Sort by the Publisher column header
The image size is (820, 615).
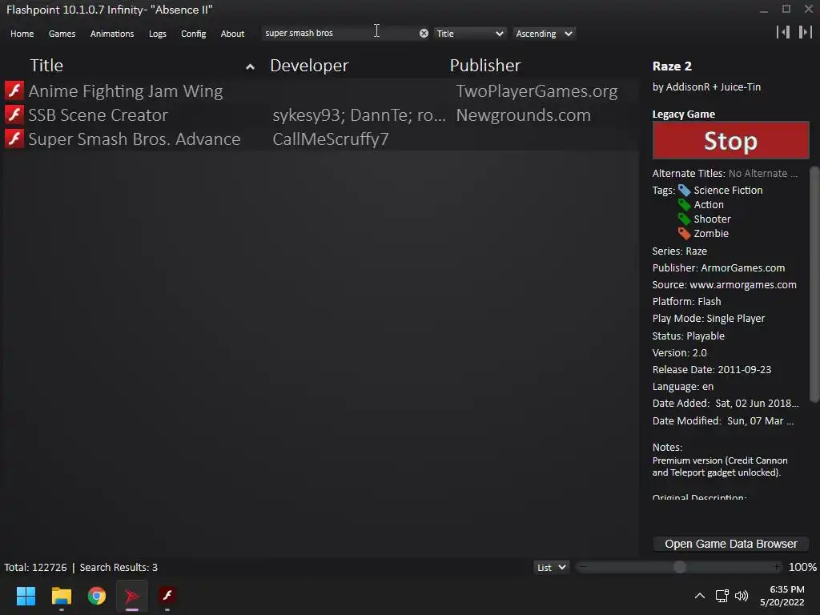[484, 66]
